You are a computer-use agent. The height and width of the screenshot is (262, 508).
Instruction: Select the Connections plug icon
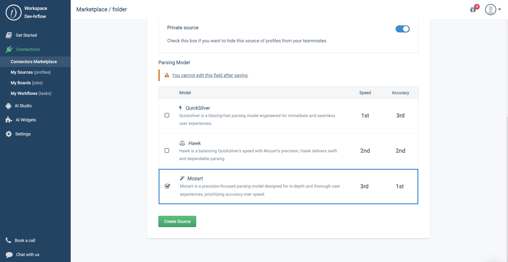pyautogui.click(x=10, y=49)
